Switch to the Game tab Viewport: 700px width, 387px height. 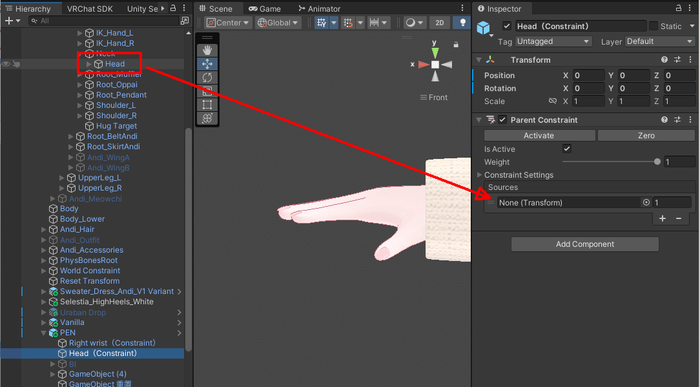267,8
